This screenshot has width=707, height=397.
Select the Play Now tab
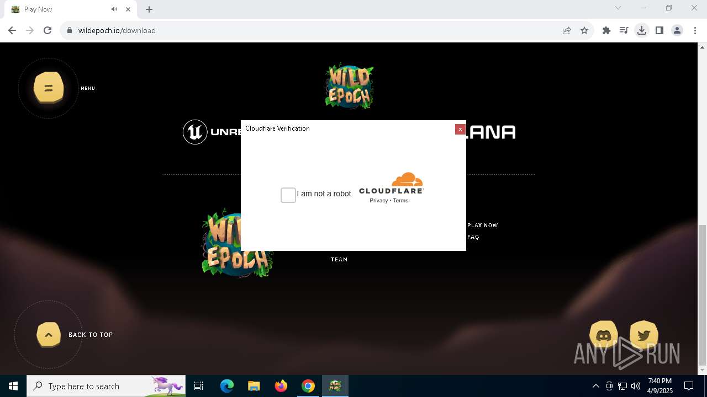(70, 9)
